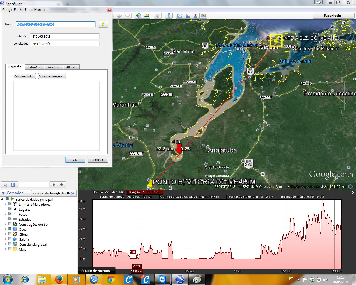Uncheck the Estradas layer checkbox
356x285 pixels.
coord(10,219)
